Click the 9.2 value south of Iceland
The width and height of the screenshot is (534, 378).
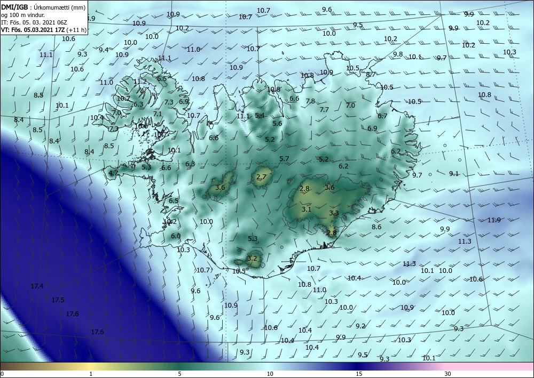pyautogui.click(x=360, y=326)
